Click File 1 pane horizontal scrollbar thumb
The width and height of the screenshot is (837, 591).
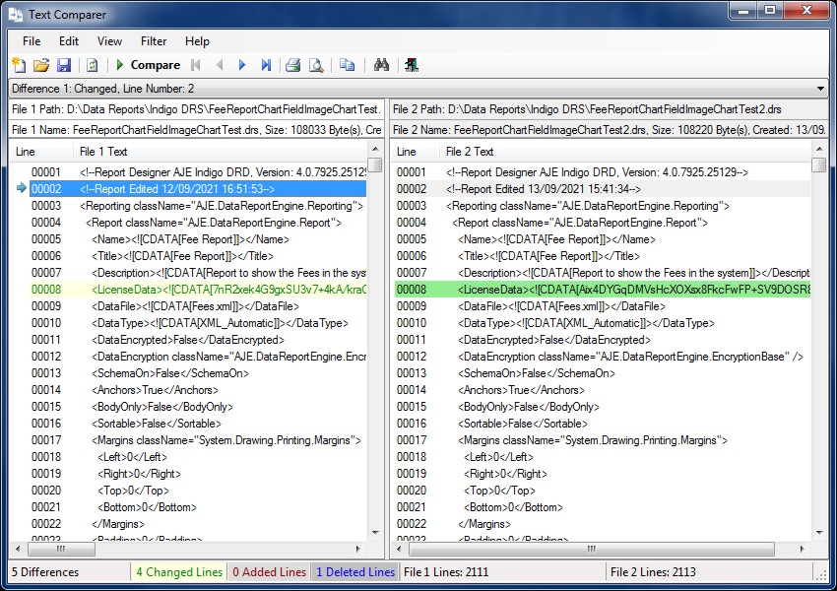coord(60,549)
